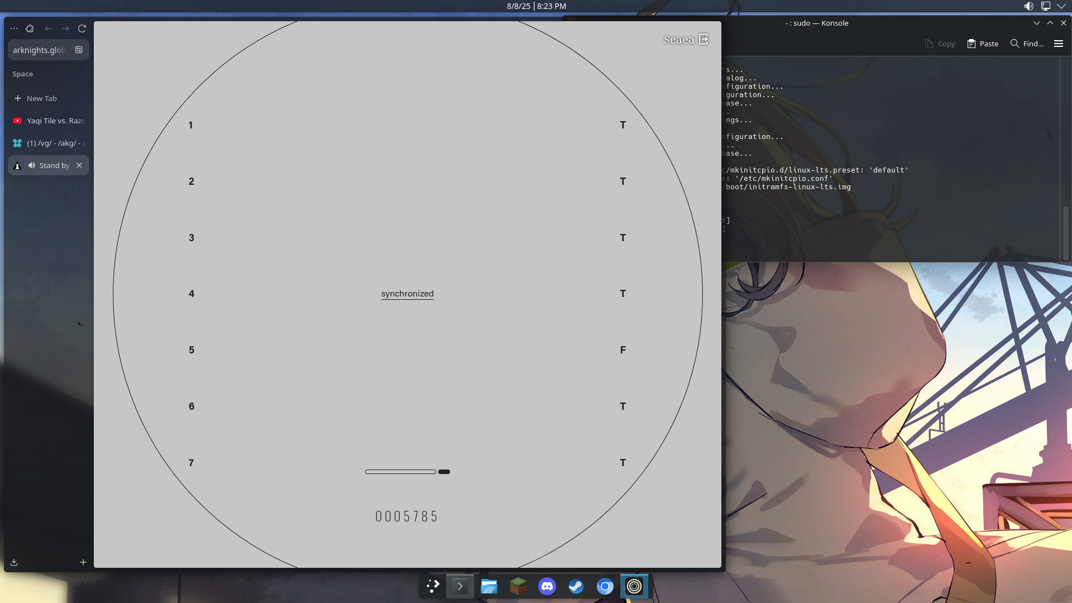This screenshot has width=1072, height=603.
Task: Switch to the /vg/ - /akg/ tab
Action: click(x=49, y=143)
